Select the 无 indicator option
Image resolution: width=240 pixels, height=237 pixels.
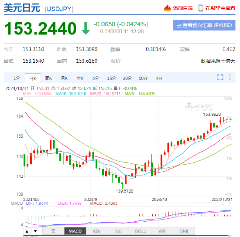pyautogui.click(x=53, y=231)
